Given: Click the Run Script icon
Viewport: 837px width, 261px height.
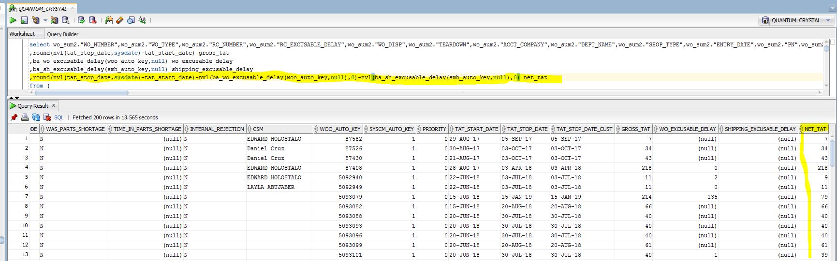Looking at the screenshot, I should tap(24, 20).
